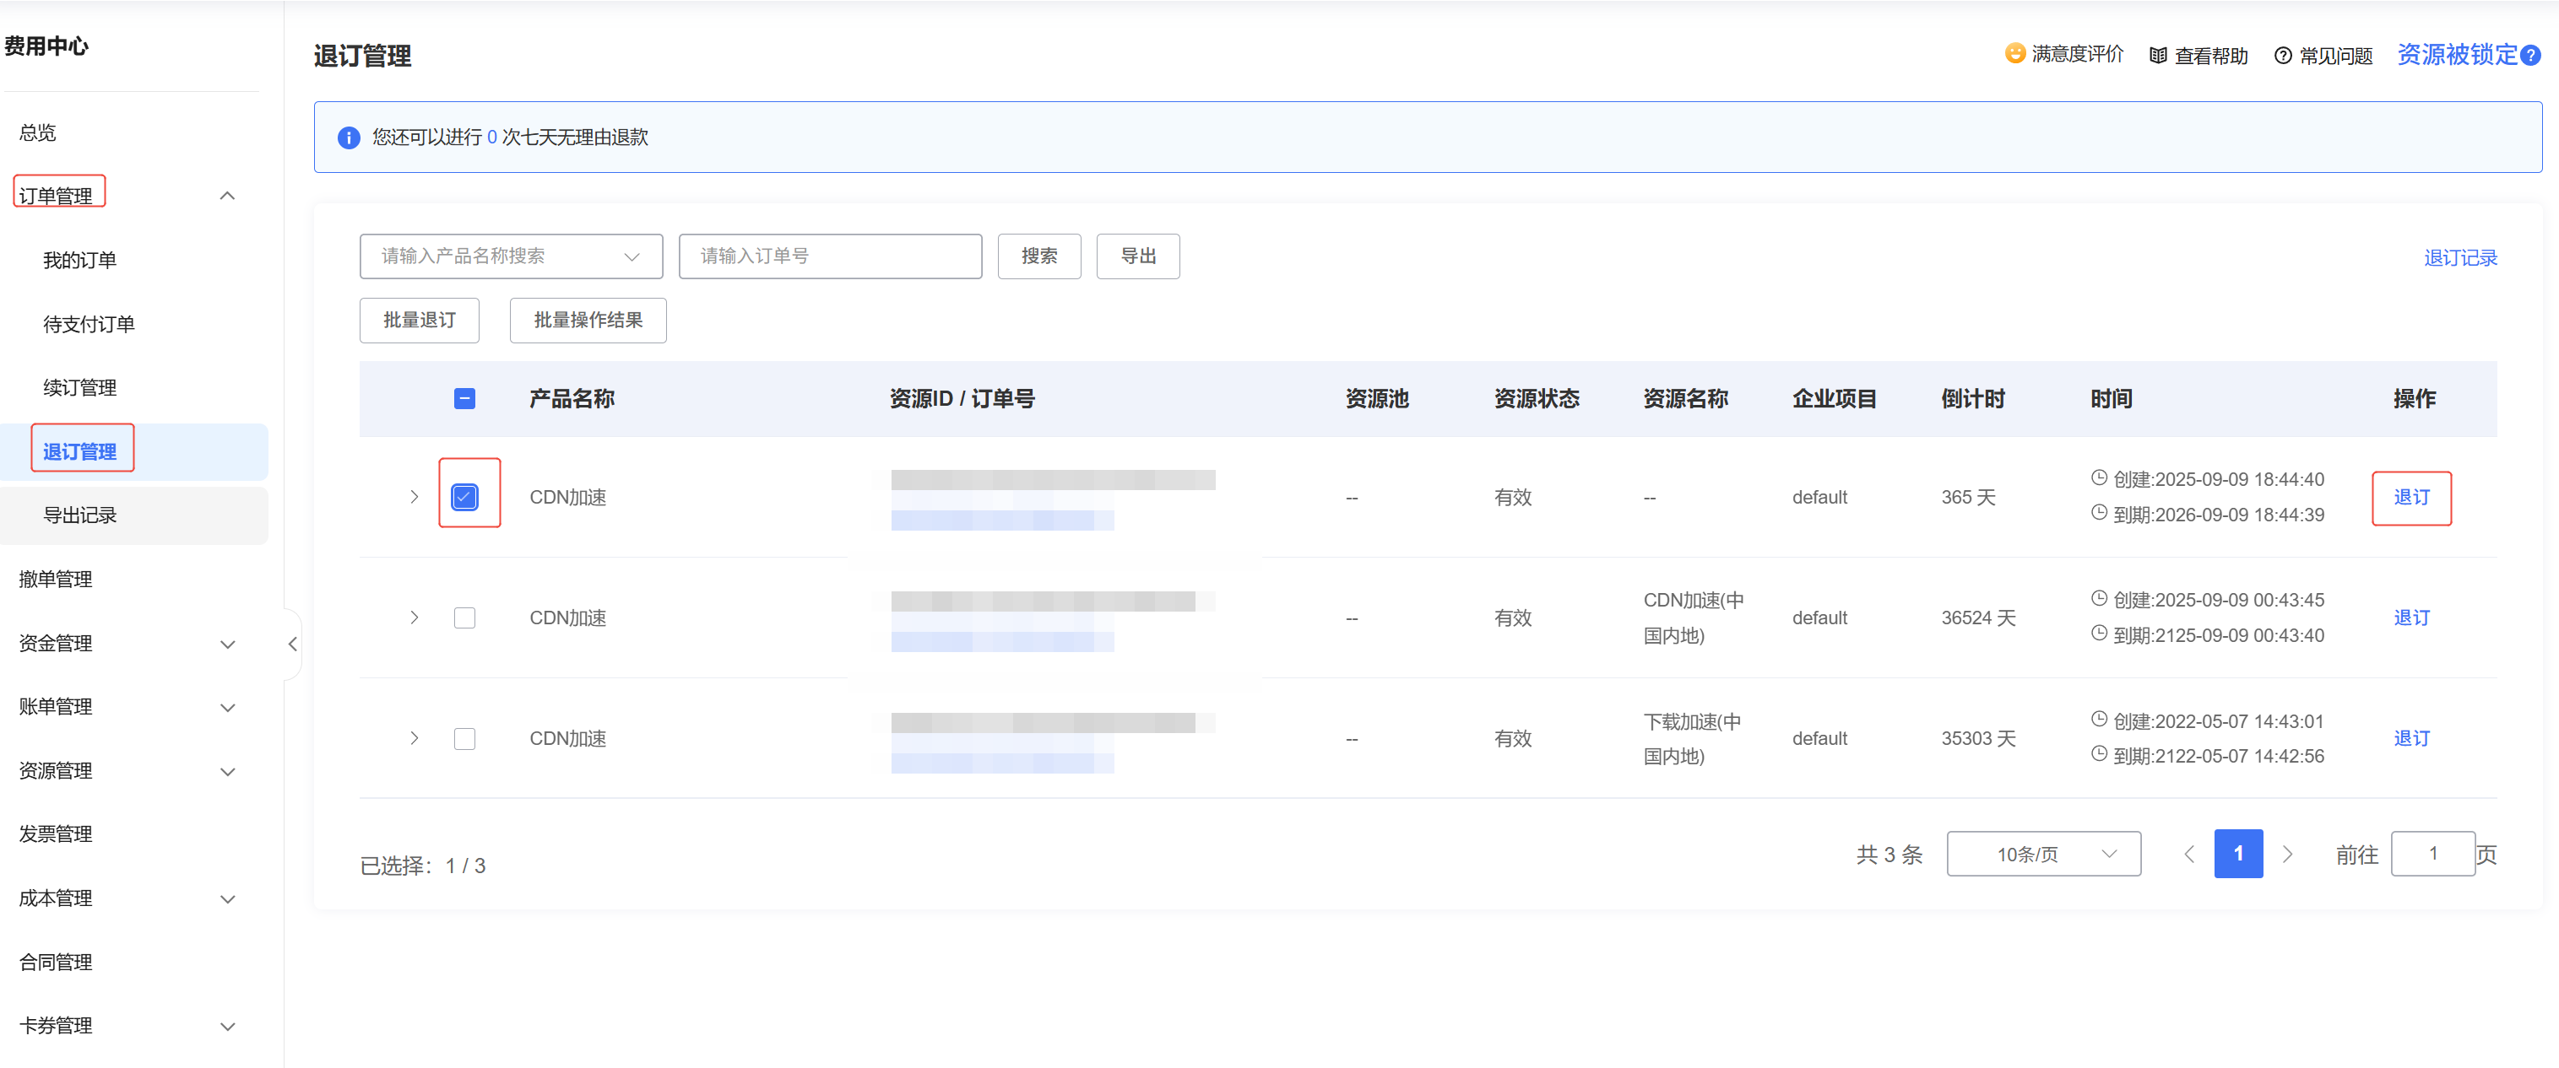Click the go-to-page number input
The image size is (2559, 1068).
2433,854
